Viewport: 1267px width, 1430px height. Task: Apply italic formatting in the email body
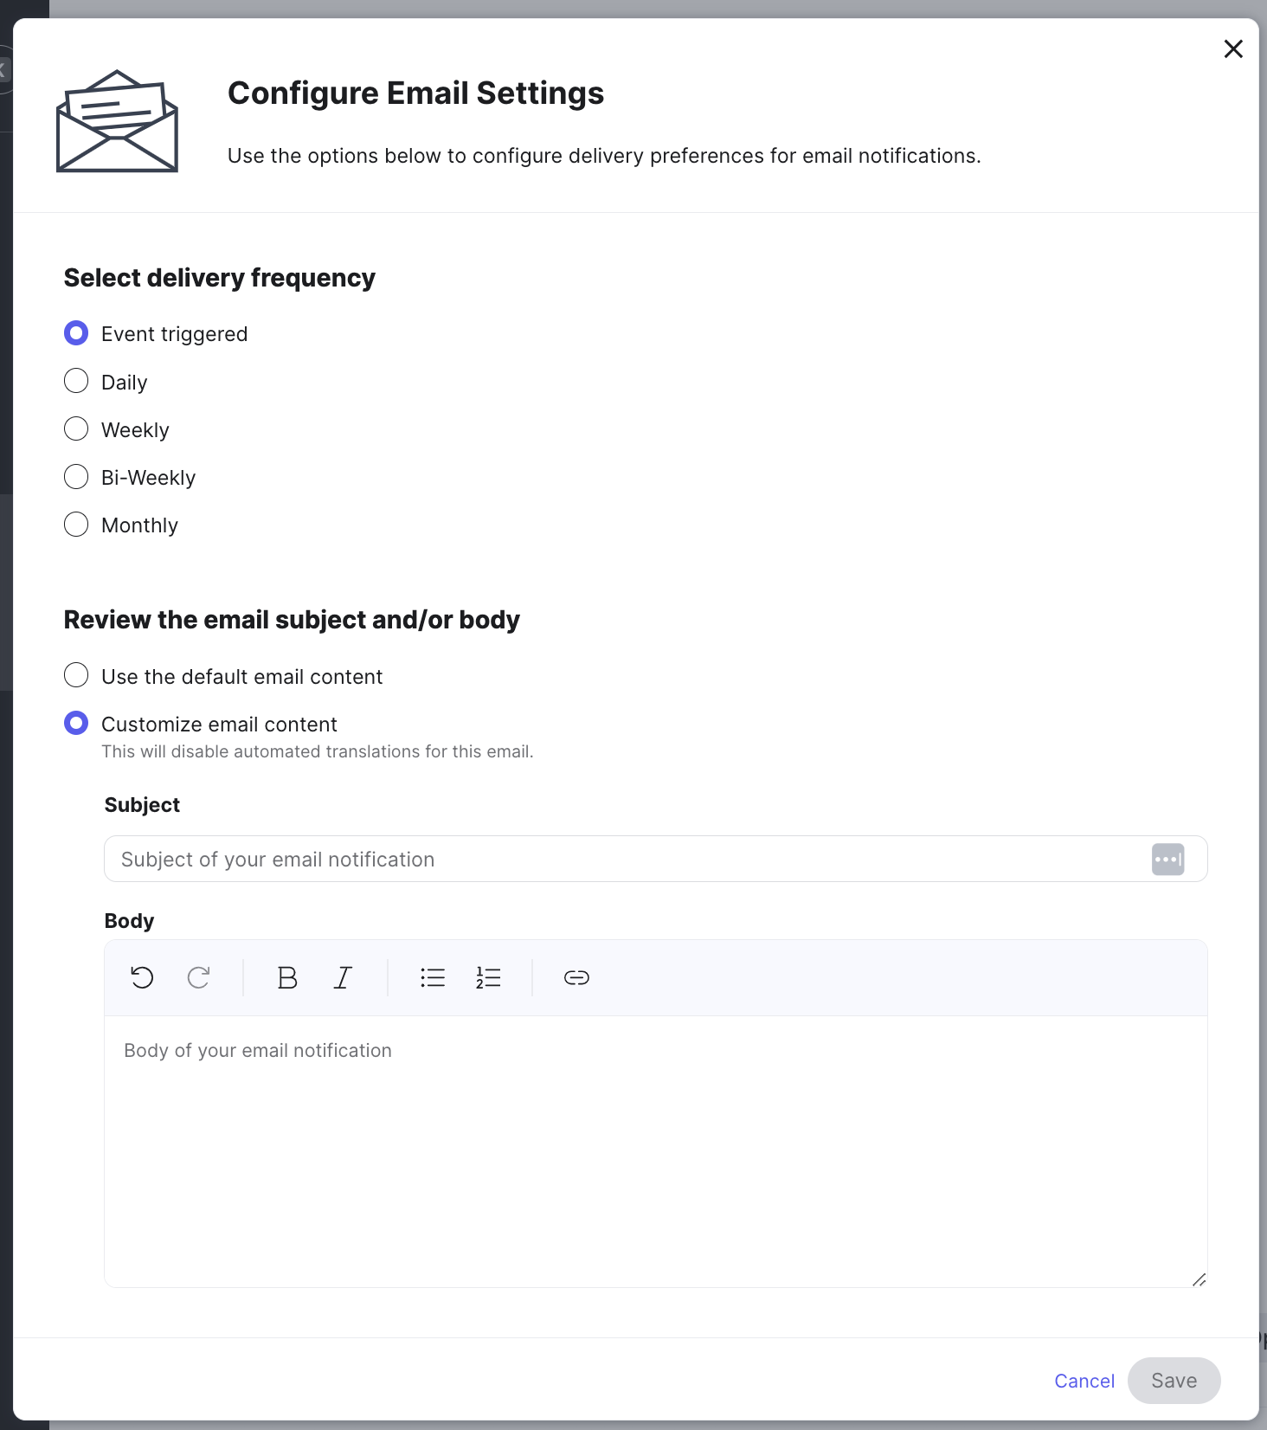pos(342,977)
